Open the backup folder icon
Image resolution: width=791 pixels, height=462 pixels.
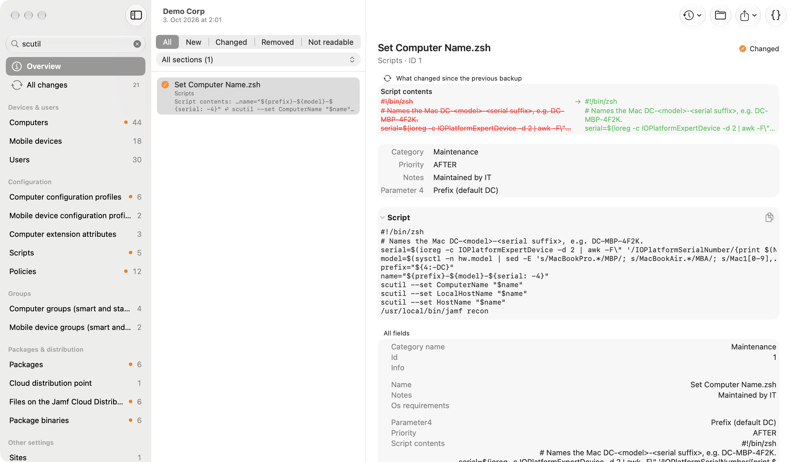[720, 15]
